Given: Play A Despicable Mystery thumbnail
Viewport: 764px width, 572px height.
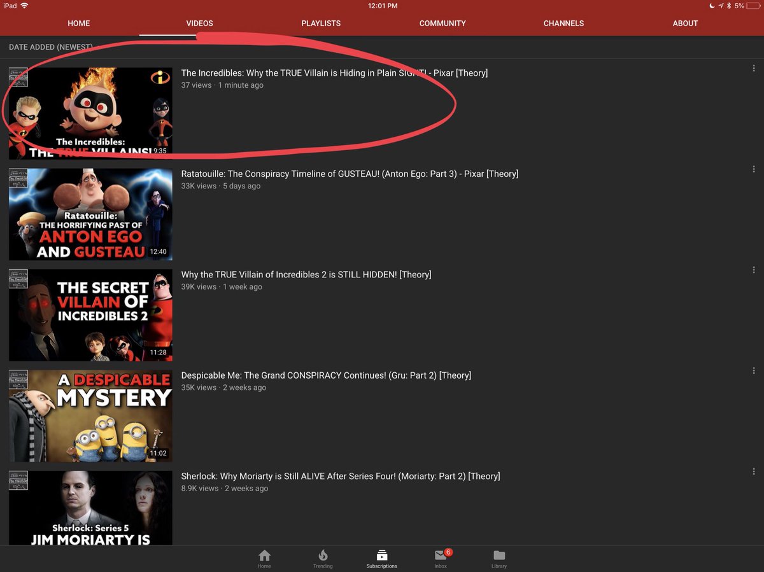Looking at the screenshot, I should 90,416.
